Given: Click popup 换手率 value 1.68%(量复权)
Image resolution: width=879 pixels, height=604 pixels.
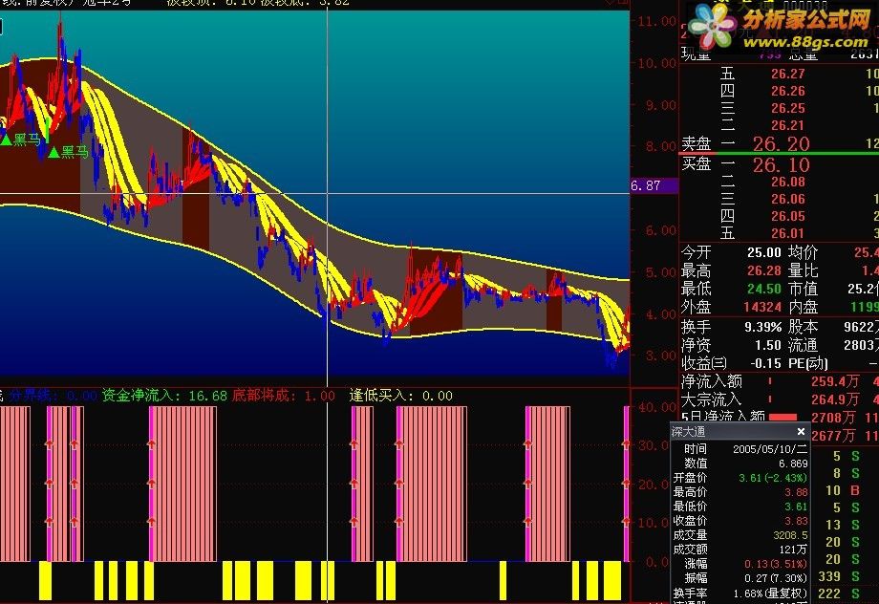Looking at the screenshot, I should point(770,593).
